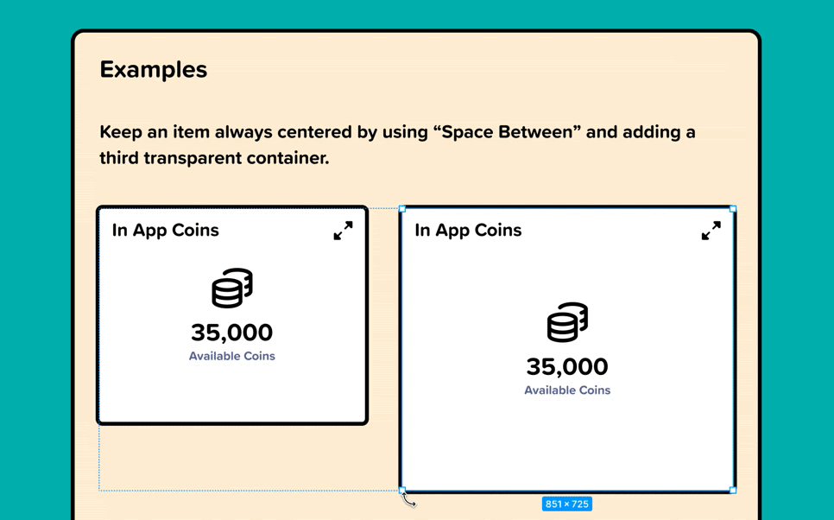Select the "Examples" heading text
This screenshot has width=834, height=520.
point(154,70)
